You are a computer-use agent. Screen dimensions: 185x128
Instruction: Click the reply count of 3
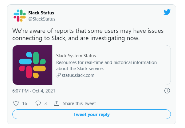(45, 104)
